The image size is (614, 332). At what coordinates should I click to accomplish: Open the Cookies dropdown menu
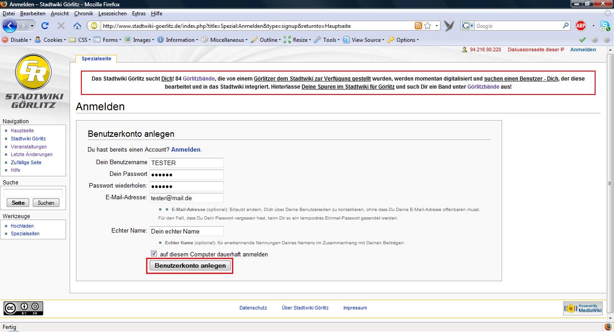click(x=50, y=40)
